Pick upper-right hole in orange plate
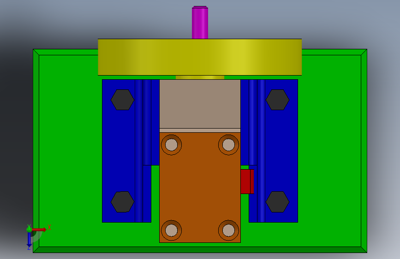Viewport: 400px width, 259px height. tap(228, 145)
